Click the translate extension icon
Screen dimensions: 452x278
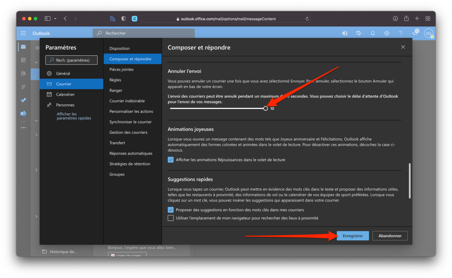click(x=134, y=19)
